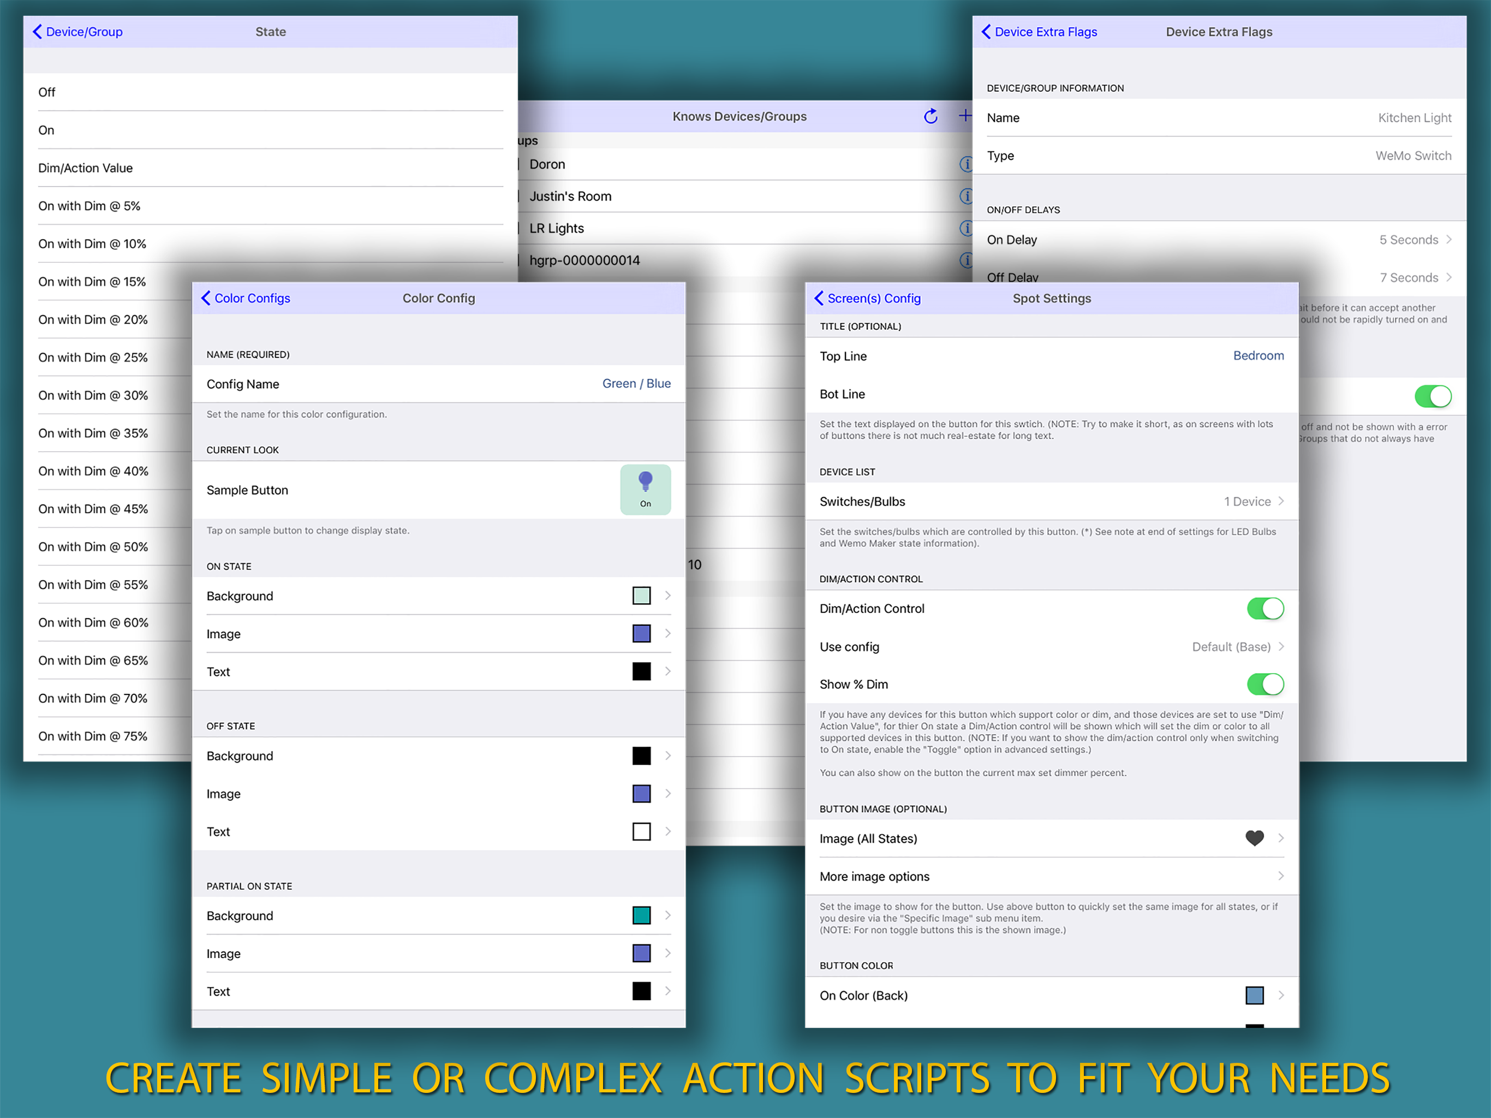Open On Delay 5 Seconds setting
1491x1118 pixels.
click(1219, 240)
